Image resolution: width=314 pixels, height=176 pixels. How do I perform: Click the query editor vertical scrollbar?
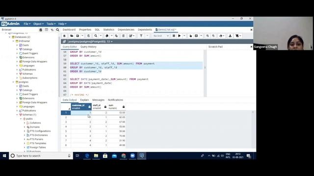[x=205, y=73]
